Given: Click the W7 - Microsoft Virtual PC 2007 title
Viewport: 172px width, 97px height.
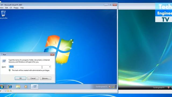Looking at the screenshot, I should (11, 5).
